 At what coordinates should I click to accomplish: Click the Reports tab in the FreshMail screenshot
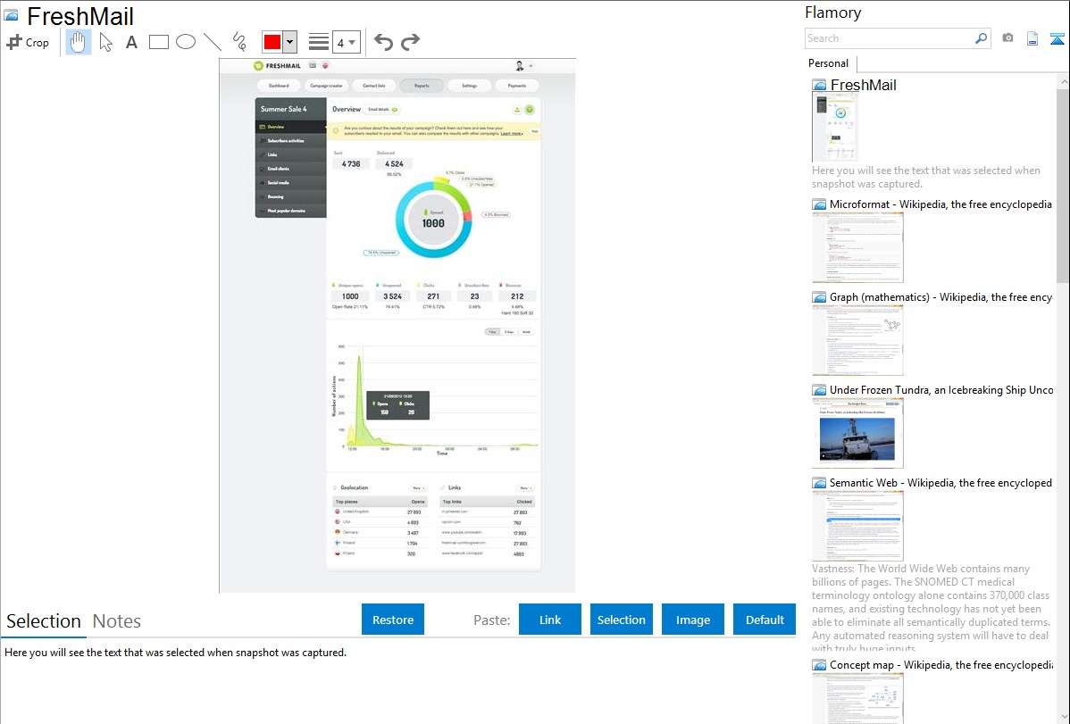(x=422, y=86)
